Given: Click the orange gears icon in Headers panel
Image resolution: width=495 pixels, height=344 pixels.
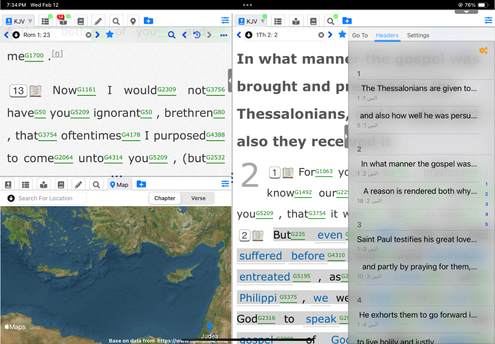Looking at the screenshot, I should pos(483,51).
